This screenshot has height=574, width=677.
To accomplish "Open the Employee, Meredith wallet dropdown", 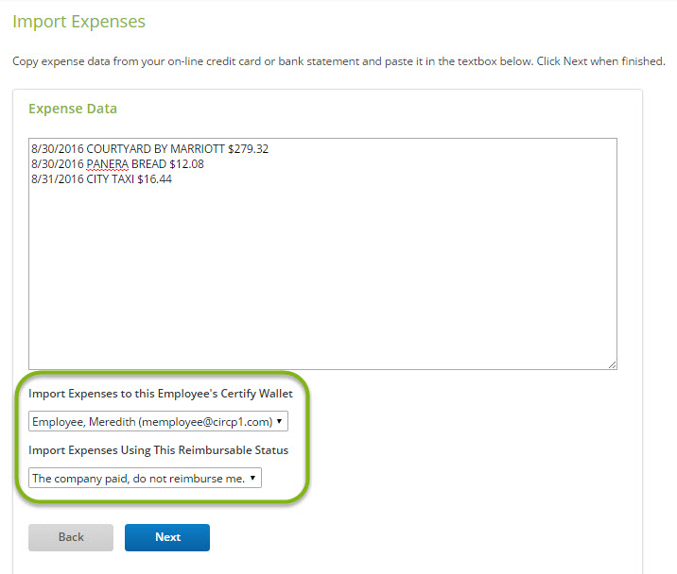I will pos(158,421).
